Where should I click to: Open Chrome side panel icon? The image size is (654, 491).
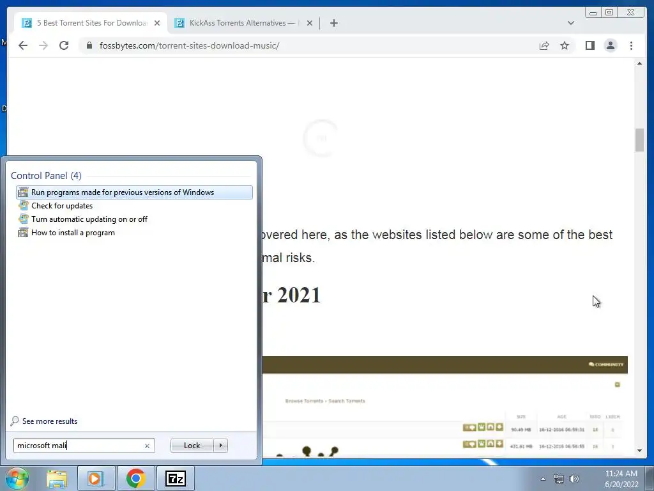tap(589, 45)
